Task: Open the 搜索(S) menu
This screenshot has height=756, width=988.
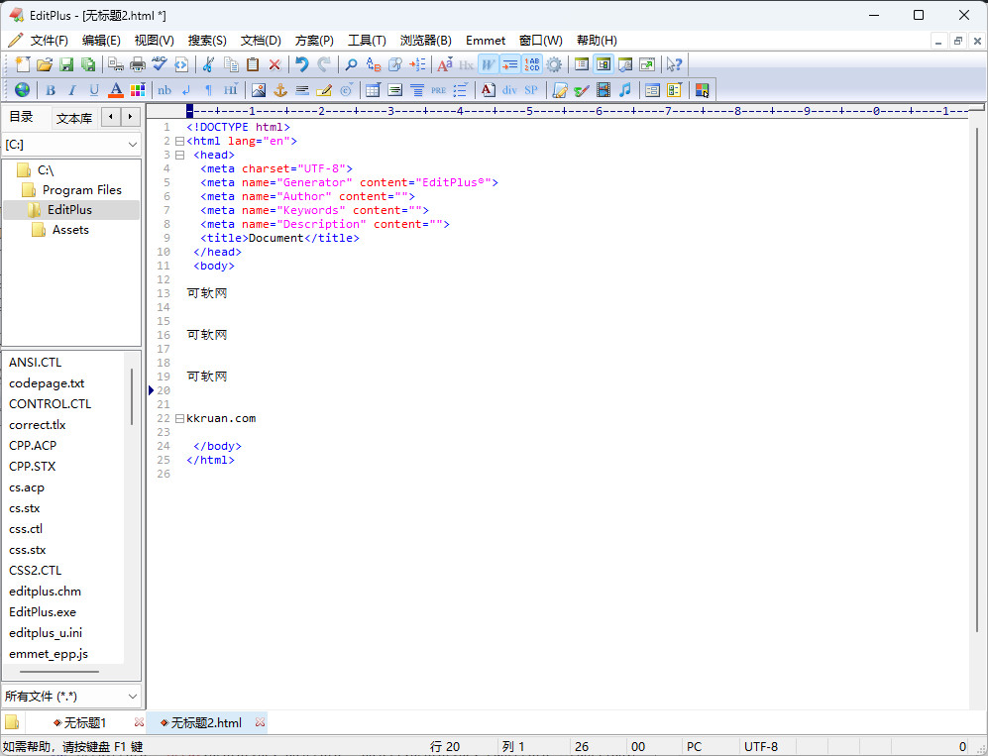Action: (207, 41)
